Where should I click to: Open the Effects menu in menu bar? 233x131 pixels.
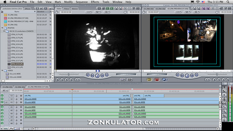point(95,2)
